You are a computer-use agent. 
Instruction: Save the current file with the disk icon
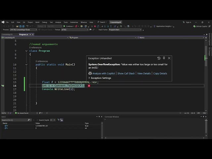point(21,26)
